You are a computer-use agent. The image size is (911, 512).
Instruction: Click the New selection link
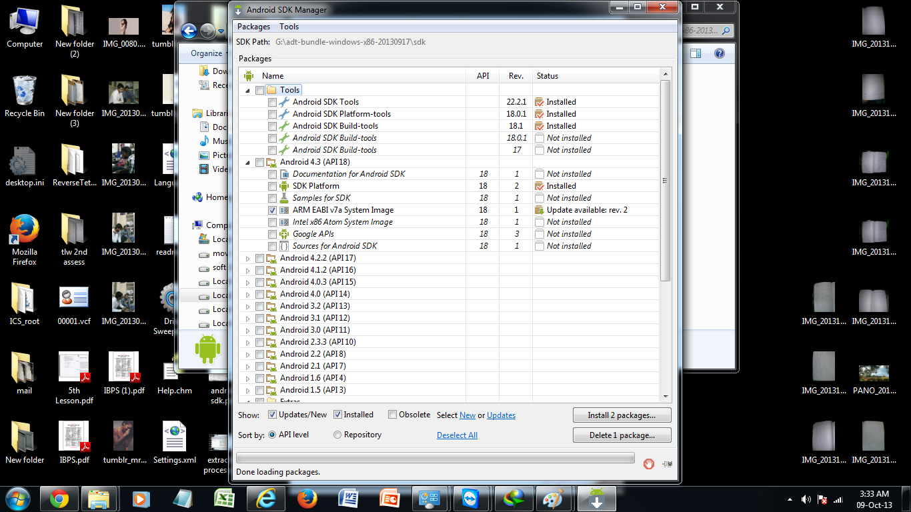point(468,415)
